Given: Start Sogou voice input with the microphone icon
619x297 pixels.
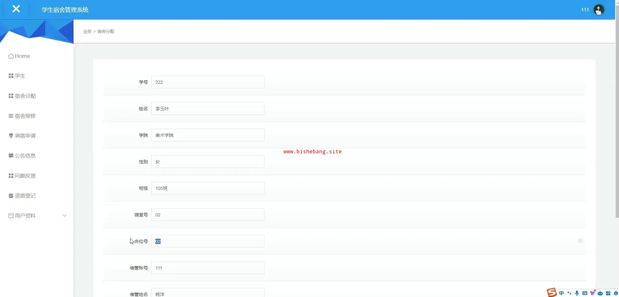Looking at the screenshot, I should click(577, 293).
